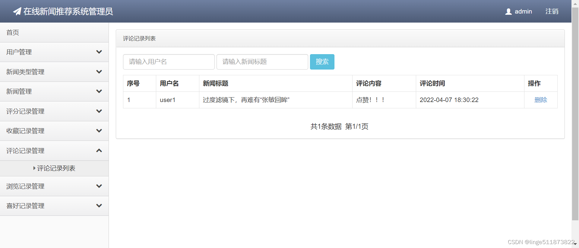Image resolution: width=579 pixels, height=248 pixels.
Task: Select news title 过度滤镜下 cell
Action: point(276,100)
